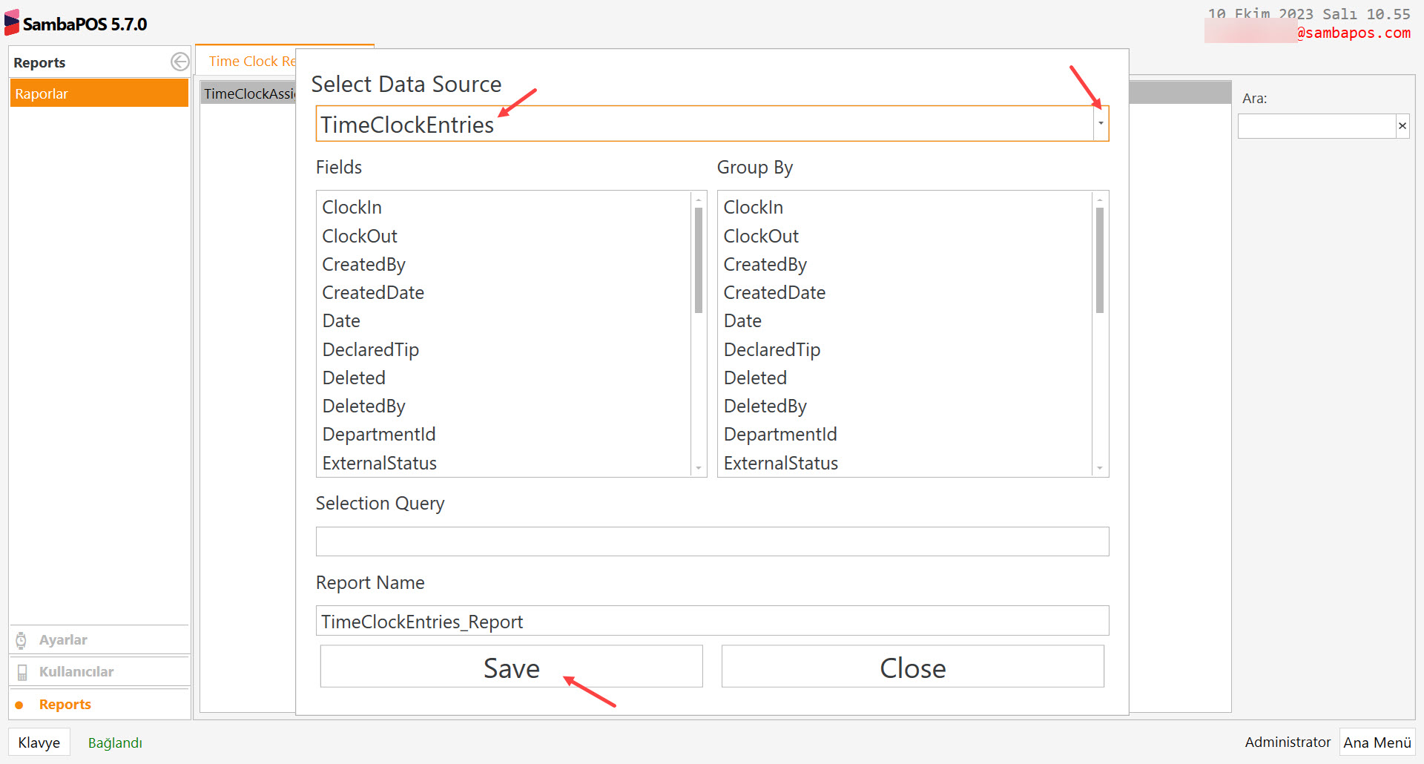Click the Report Name text field

(x=711, y=621)
